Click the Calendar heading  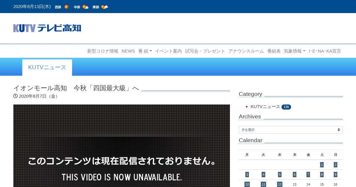tap(250, 140)
